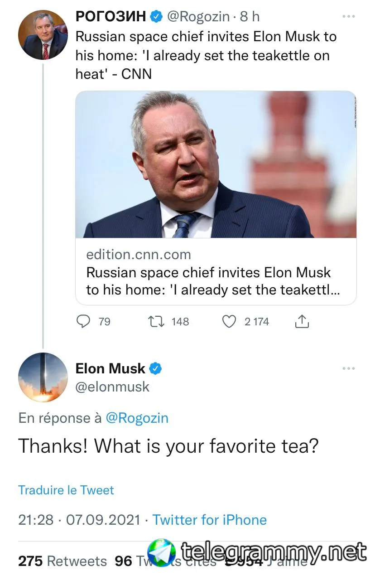Click Elon Musk's verified badge
Image resolution: width=375 pixels, height=580 pixels.
(155, 368)
